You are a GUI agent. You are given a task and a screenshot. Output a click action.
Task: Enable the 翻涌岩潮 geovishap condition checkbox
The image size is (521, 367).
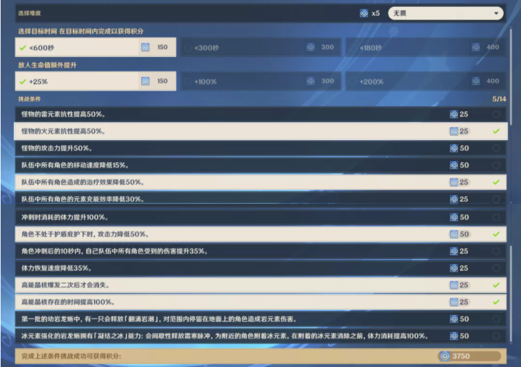point(496,319)
